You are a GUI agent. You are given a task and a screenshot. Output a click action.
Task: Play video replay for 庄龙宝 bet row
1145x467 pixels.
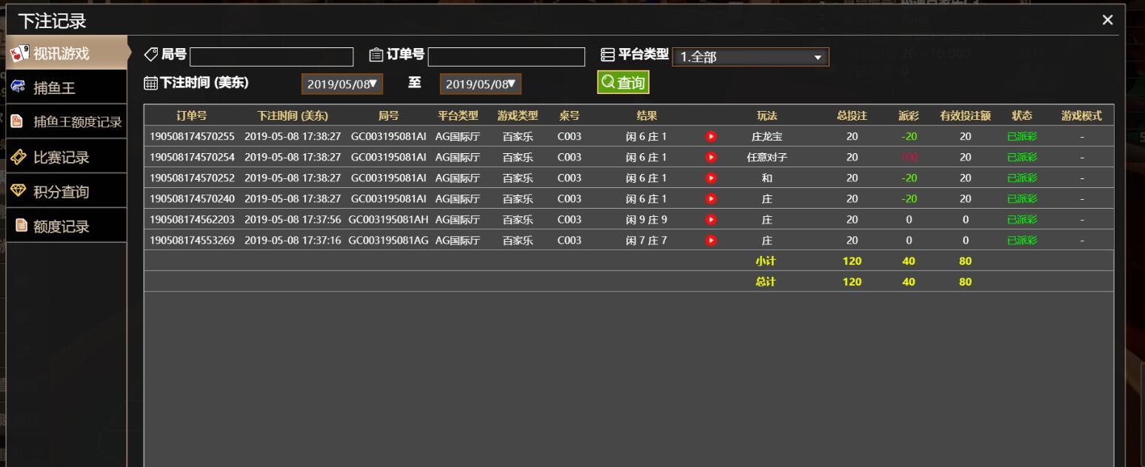[x=711, y=136]
